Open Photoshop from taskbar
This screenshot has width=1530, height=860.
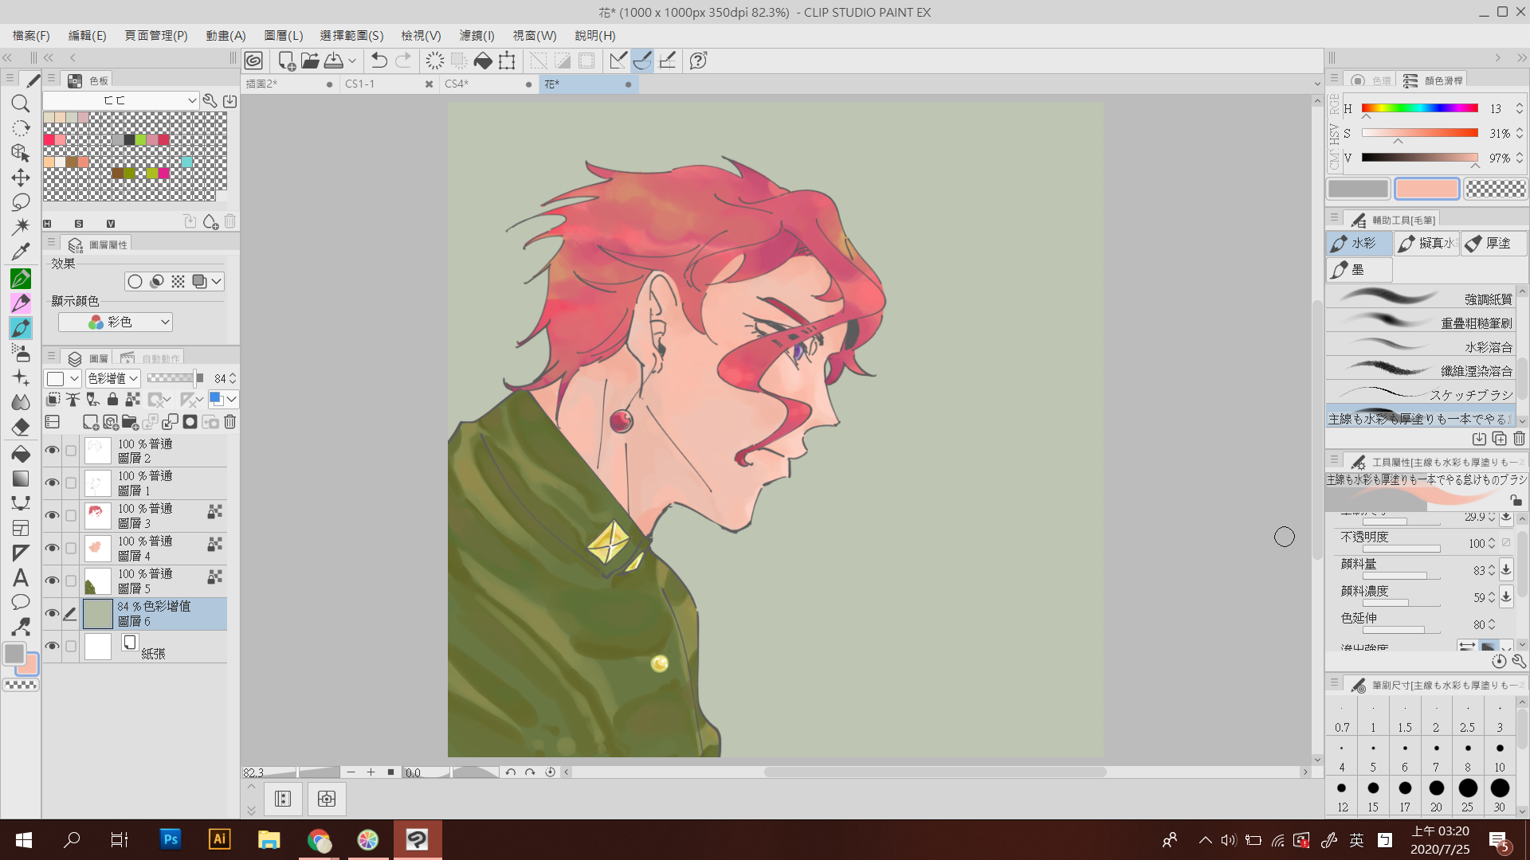click(170, 839)
